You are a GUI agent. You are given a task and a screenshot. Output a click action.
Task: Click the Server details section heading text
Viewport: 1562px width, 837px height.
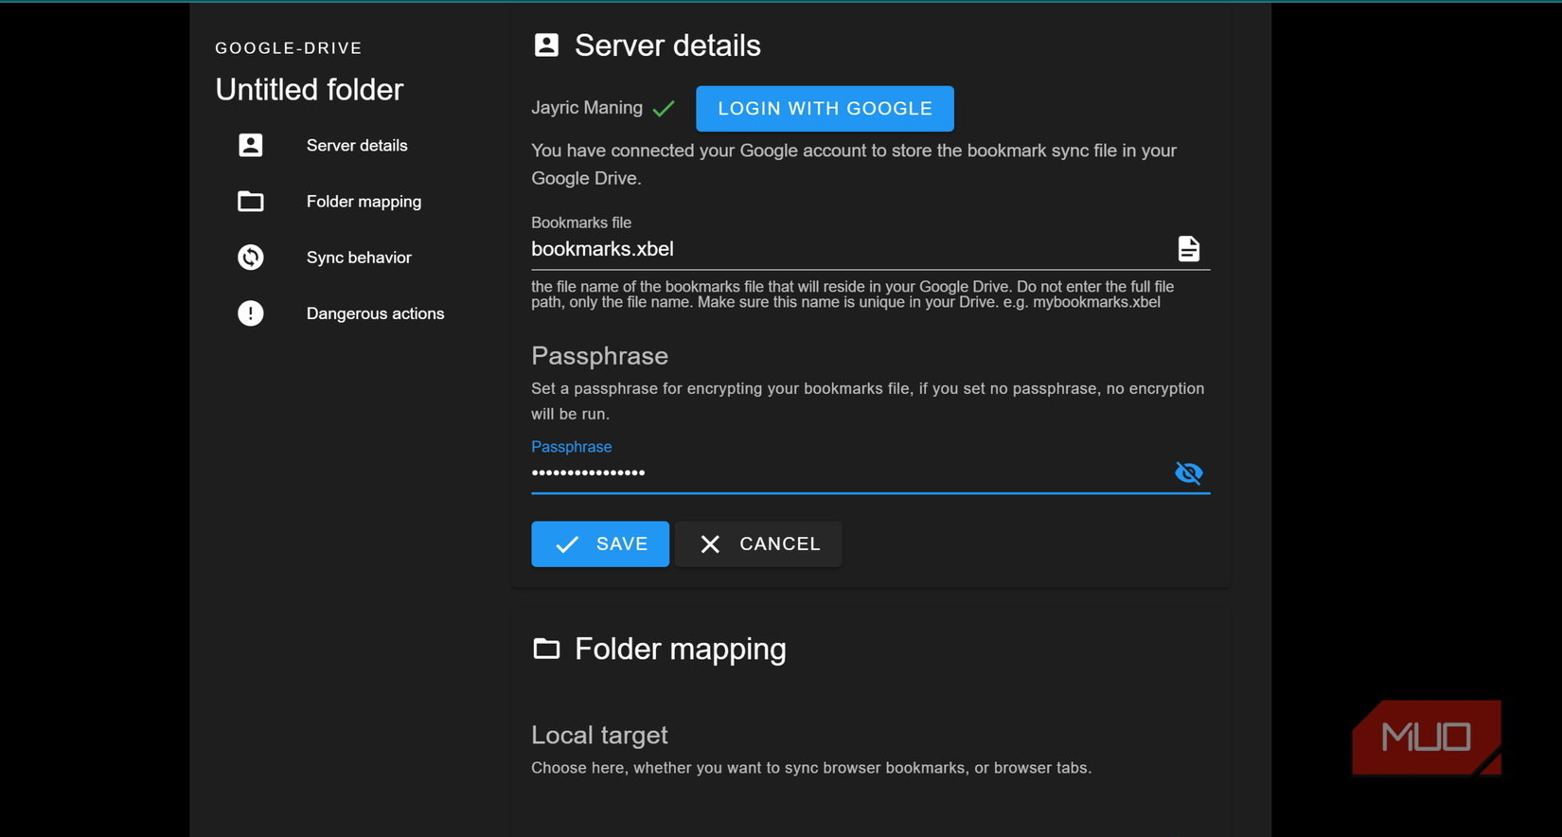coord(667,45)
